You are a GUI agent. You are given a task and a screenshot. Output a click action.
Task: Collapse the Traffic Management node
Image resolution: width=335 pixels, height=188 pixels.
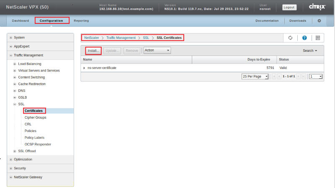[x=11, y=55]
